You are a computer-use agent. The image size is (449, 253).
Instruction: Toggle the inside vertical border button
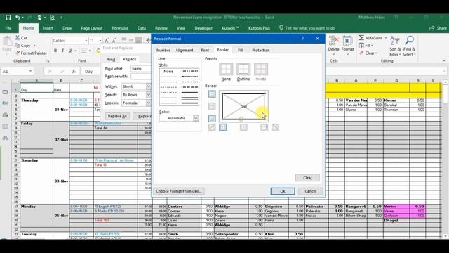[243, 127]
